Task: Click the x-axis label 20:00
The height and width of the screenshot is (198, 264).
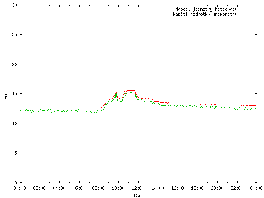Action: [x=217, y=188]
